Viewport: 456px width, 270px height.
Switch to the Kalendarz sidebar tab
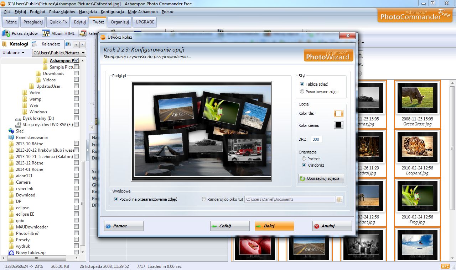click(x=48, y=44)
